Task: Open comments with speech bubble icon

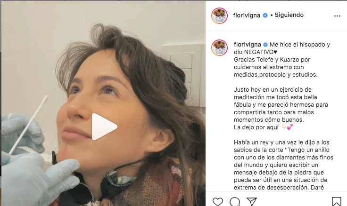Action: coord(235,202)
